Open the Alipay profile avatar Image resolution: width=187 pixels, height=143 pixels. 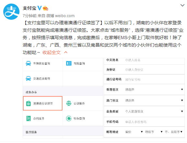(x=11, y=12)
